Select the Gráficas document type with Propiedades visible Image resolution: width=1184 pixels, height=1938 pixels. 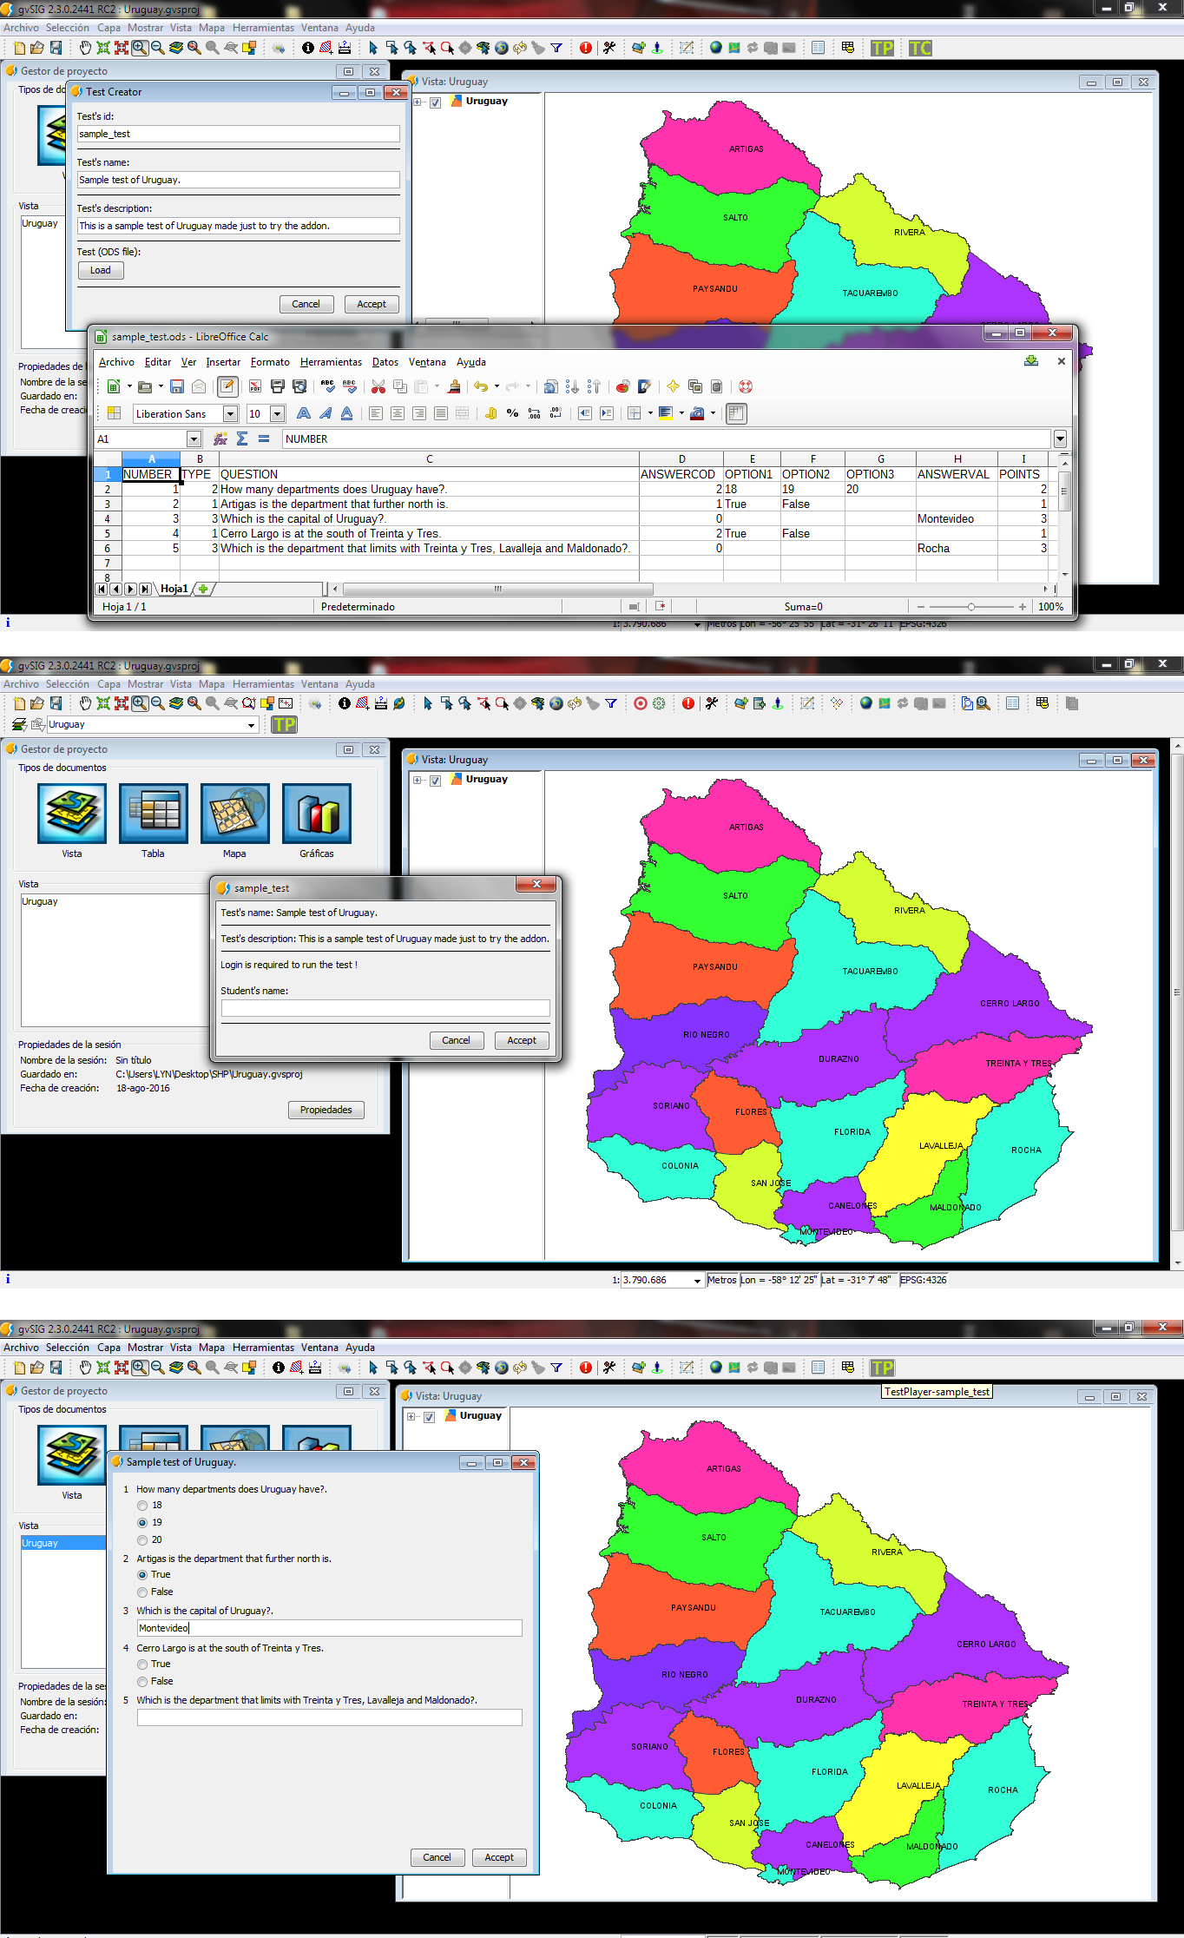316,814
